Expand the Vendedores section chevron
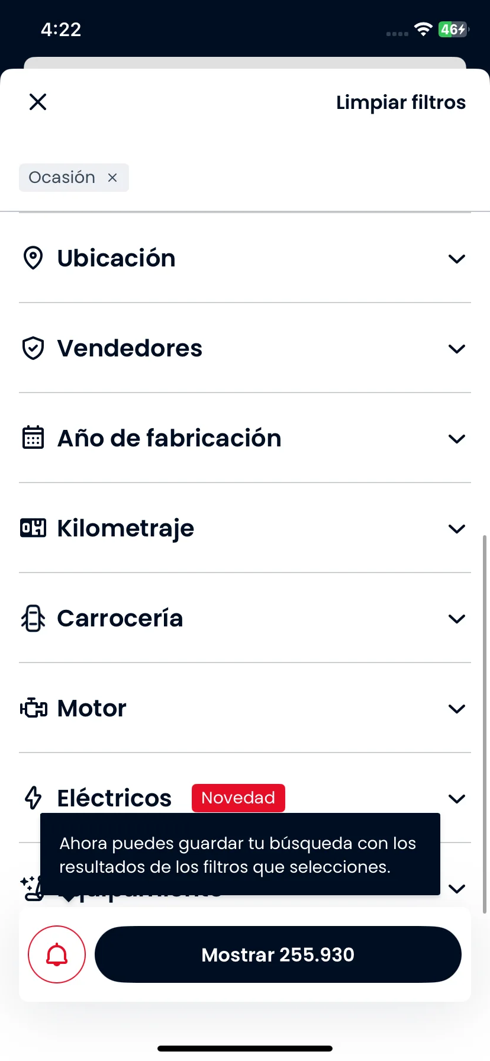 pos(457,349)
